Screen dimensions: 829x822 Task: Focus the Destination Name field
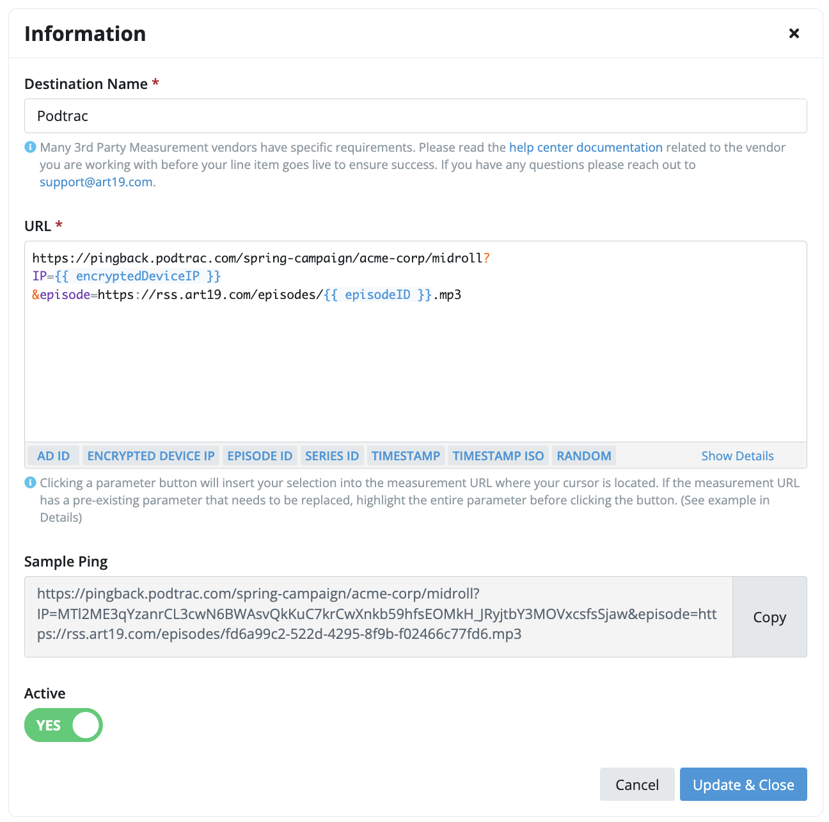click(416, 116)
